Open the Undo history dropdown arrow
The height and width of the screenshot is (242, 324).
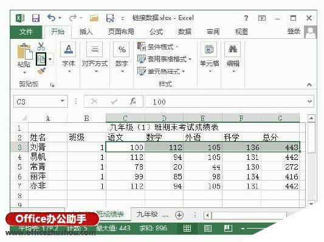[x=60, y=18]
